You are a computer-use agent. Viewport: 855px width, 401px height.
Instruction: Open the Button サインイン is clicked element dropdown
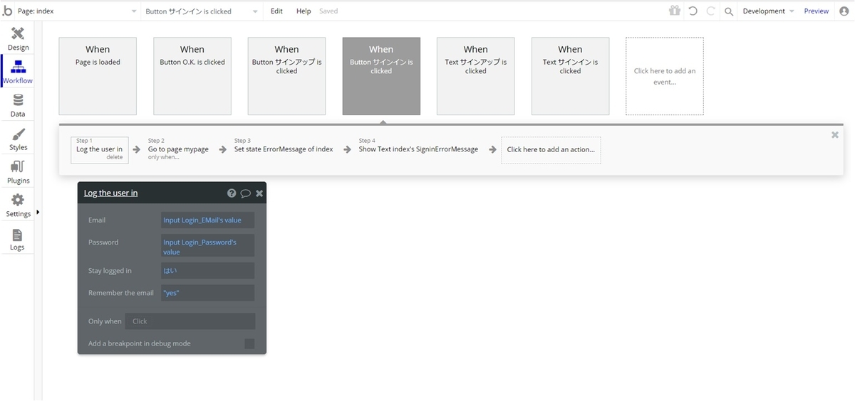coord(202,11)
